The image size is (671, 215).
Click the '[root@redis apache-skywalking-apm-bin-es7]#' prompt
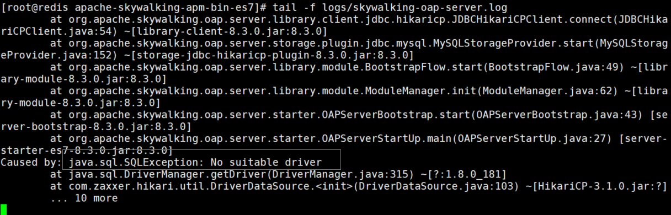coord(135,7)
